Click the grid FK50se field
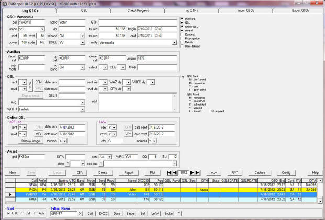The height and width of the screenshot is (220, 325). 31,157
